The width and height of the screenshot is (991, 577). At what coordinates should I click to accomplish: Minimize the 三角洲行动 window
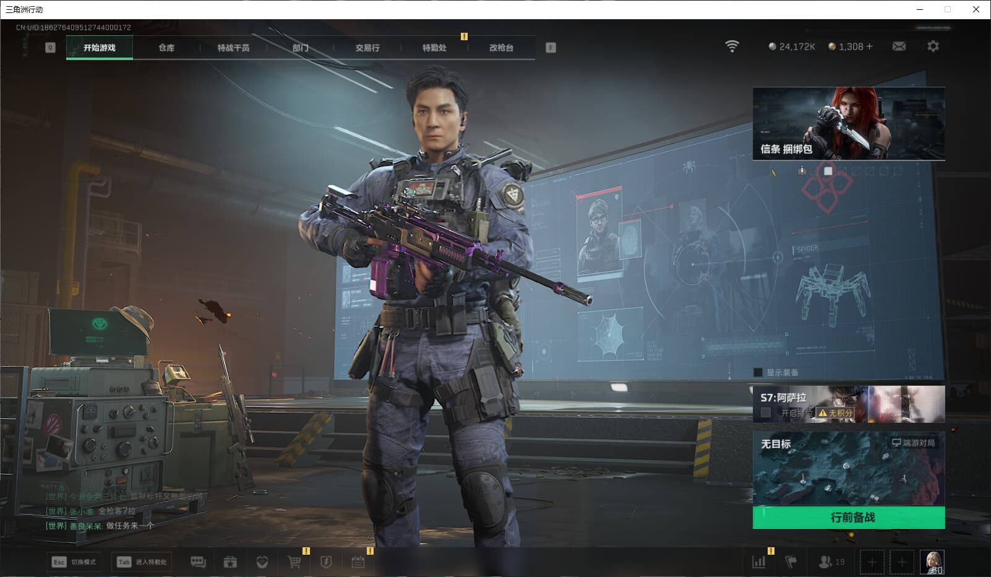pyautogui.click(x=920, y=9)
